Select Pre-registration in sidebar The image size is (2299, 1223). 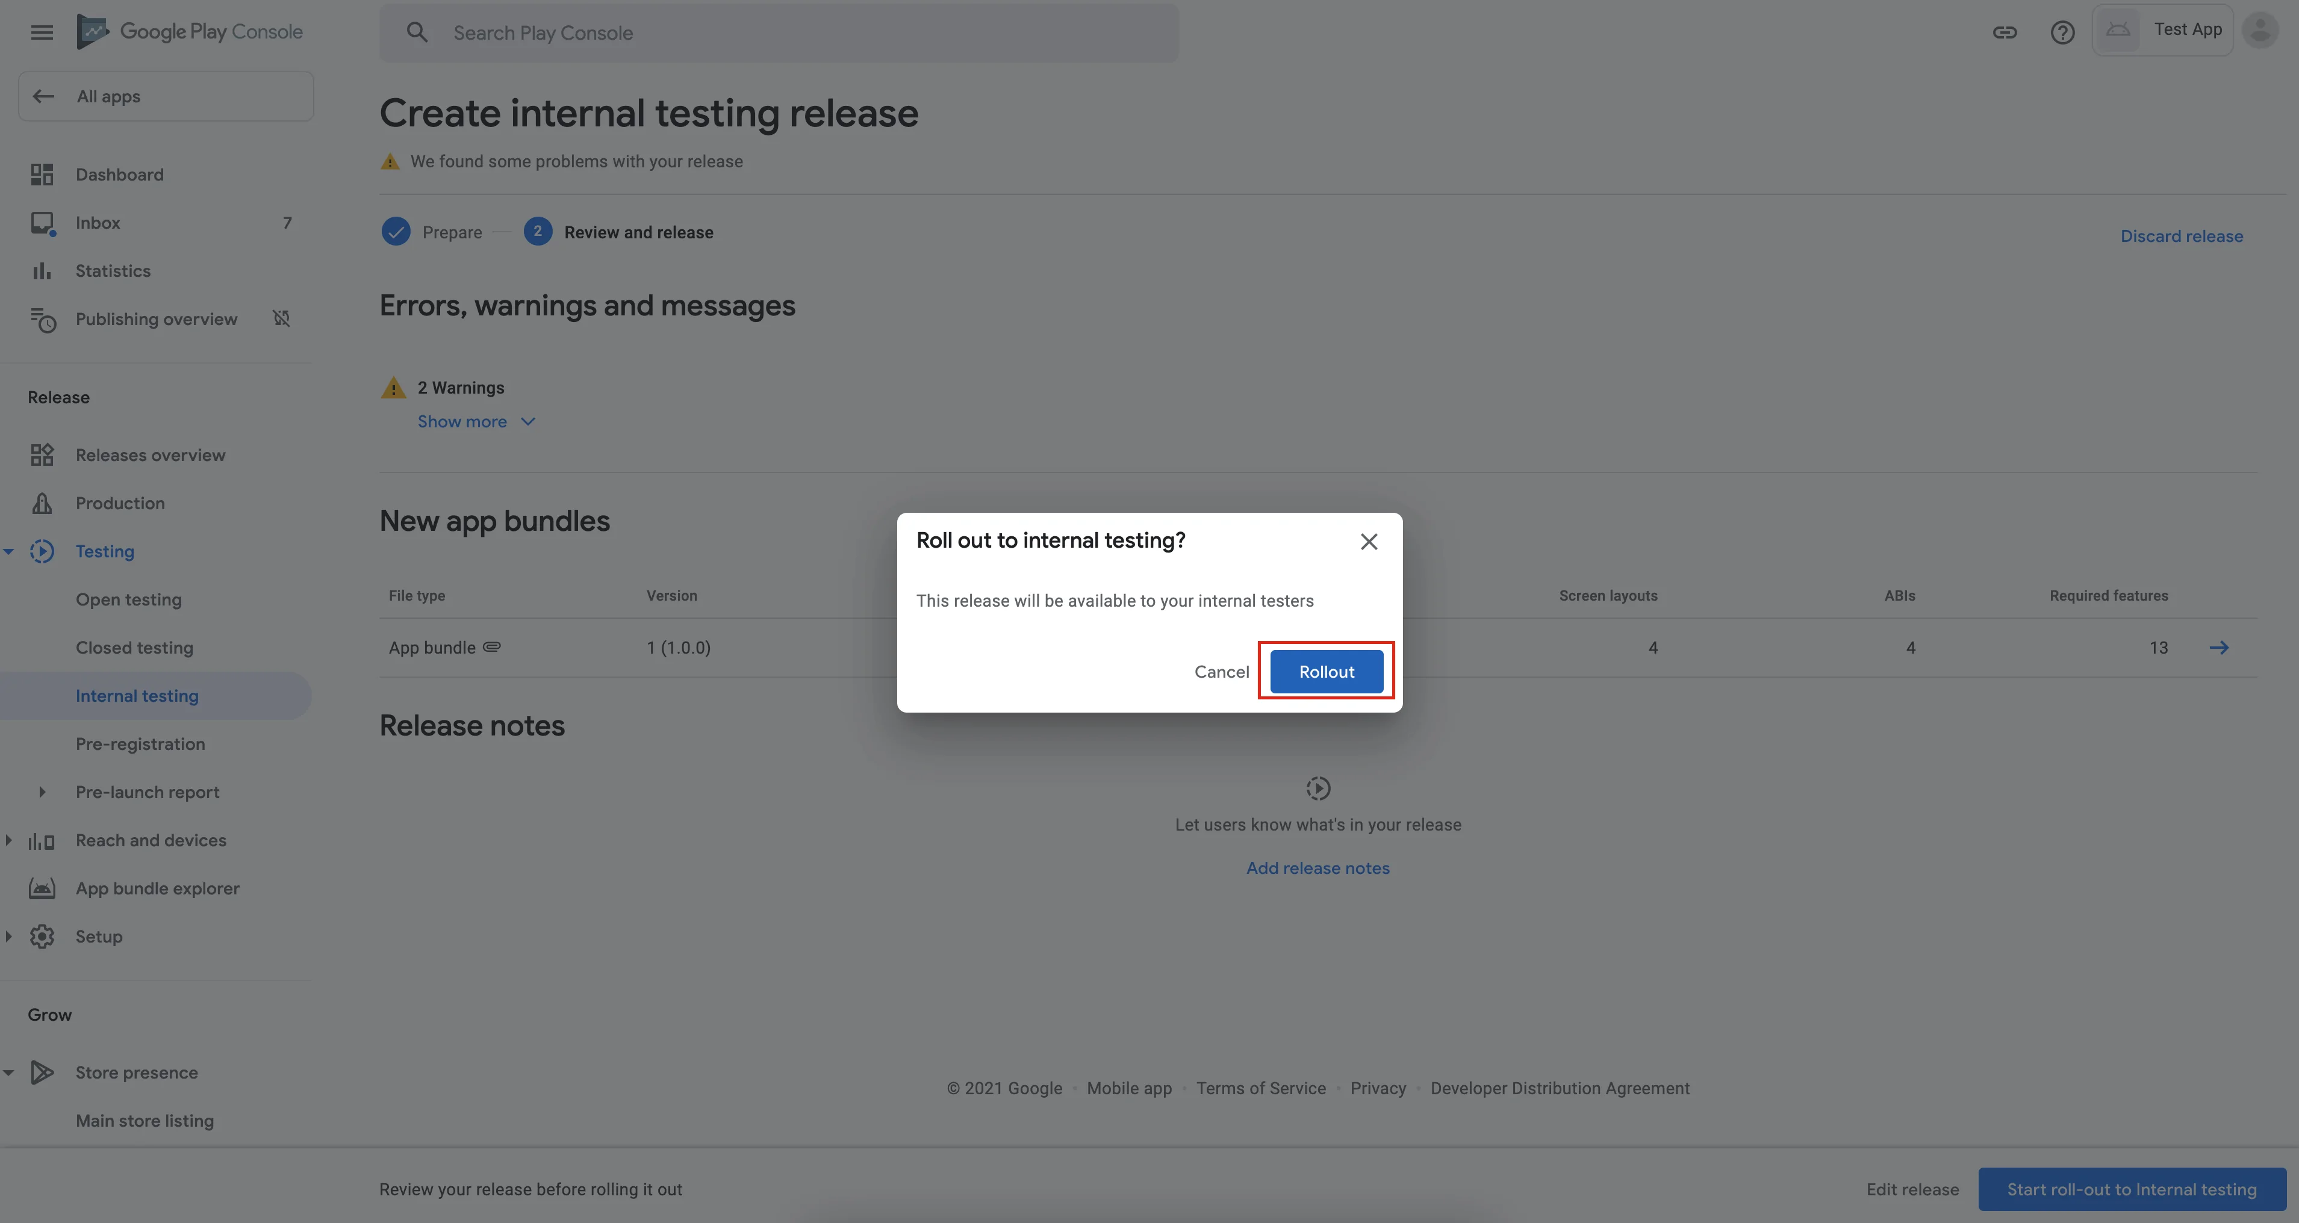(x=140, y=744)
